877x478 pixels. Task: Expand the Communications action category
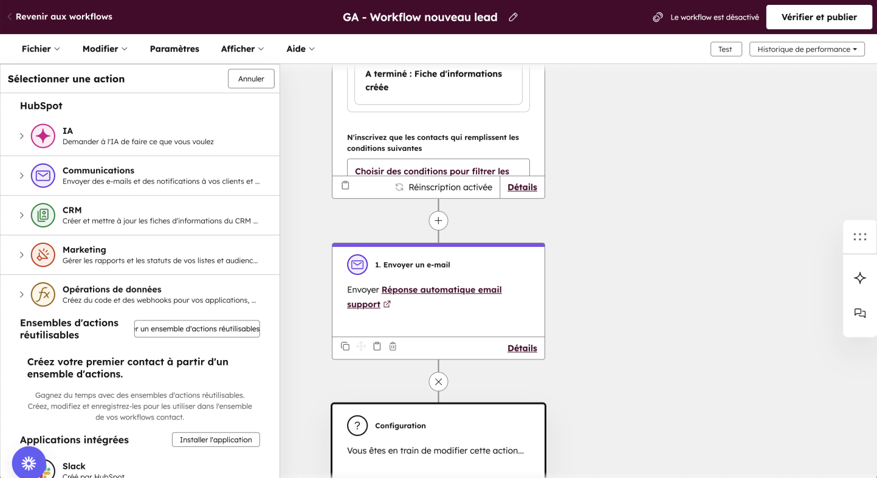point(22,176)
